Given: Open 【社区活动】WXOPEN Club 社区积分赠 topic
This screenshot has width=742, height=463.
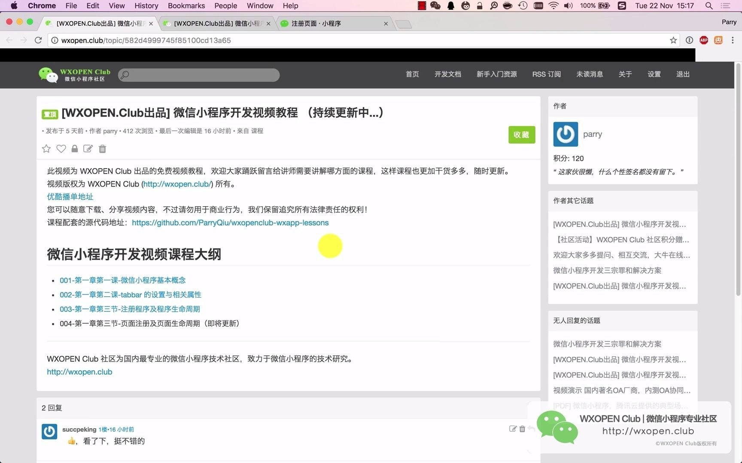Looking at the screenshot, I should click(621, 240).
